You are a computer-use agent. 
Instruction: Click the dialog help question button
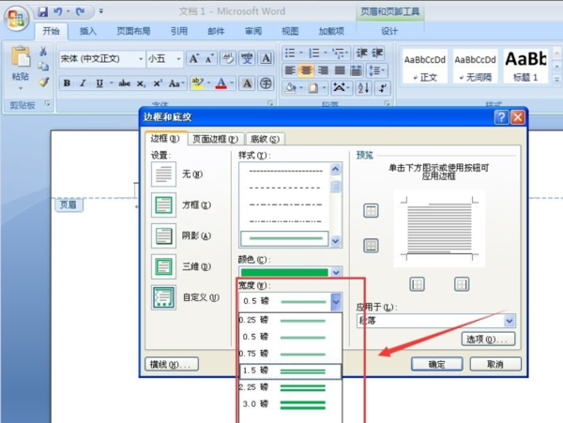[x=501, y=117]
